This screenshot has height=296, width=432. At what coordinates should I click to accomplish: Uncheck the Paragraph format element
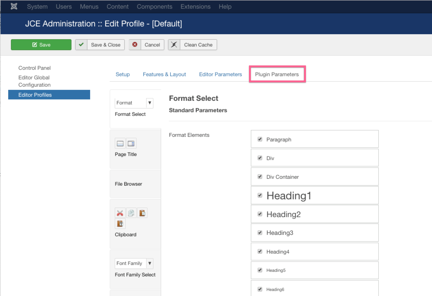click(x=260, y=139)
